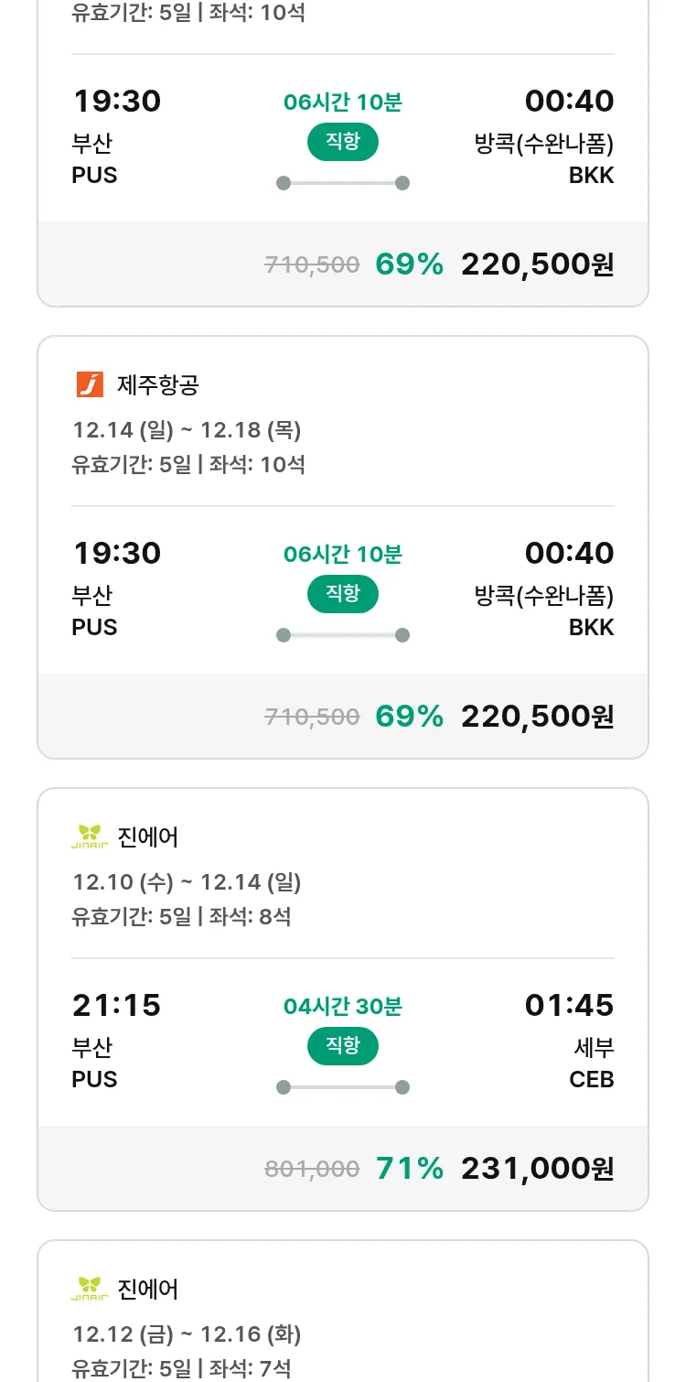686x1382 pixels.
Task: Tap the 직항 badge in the 제주항공 12.14 card
Action: (342, 594)
